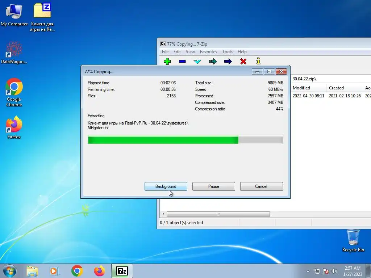The width and height of the screenshot is (371, 278).
Task: Click the Remaining time value 00:00:36
Action: pyautogui.click(x=168, y=89)
